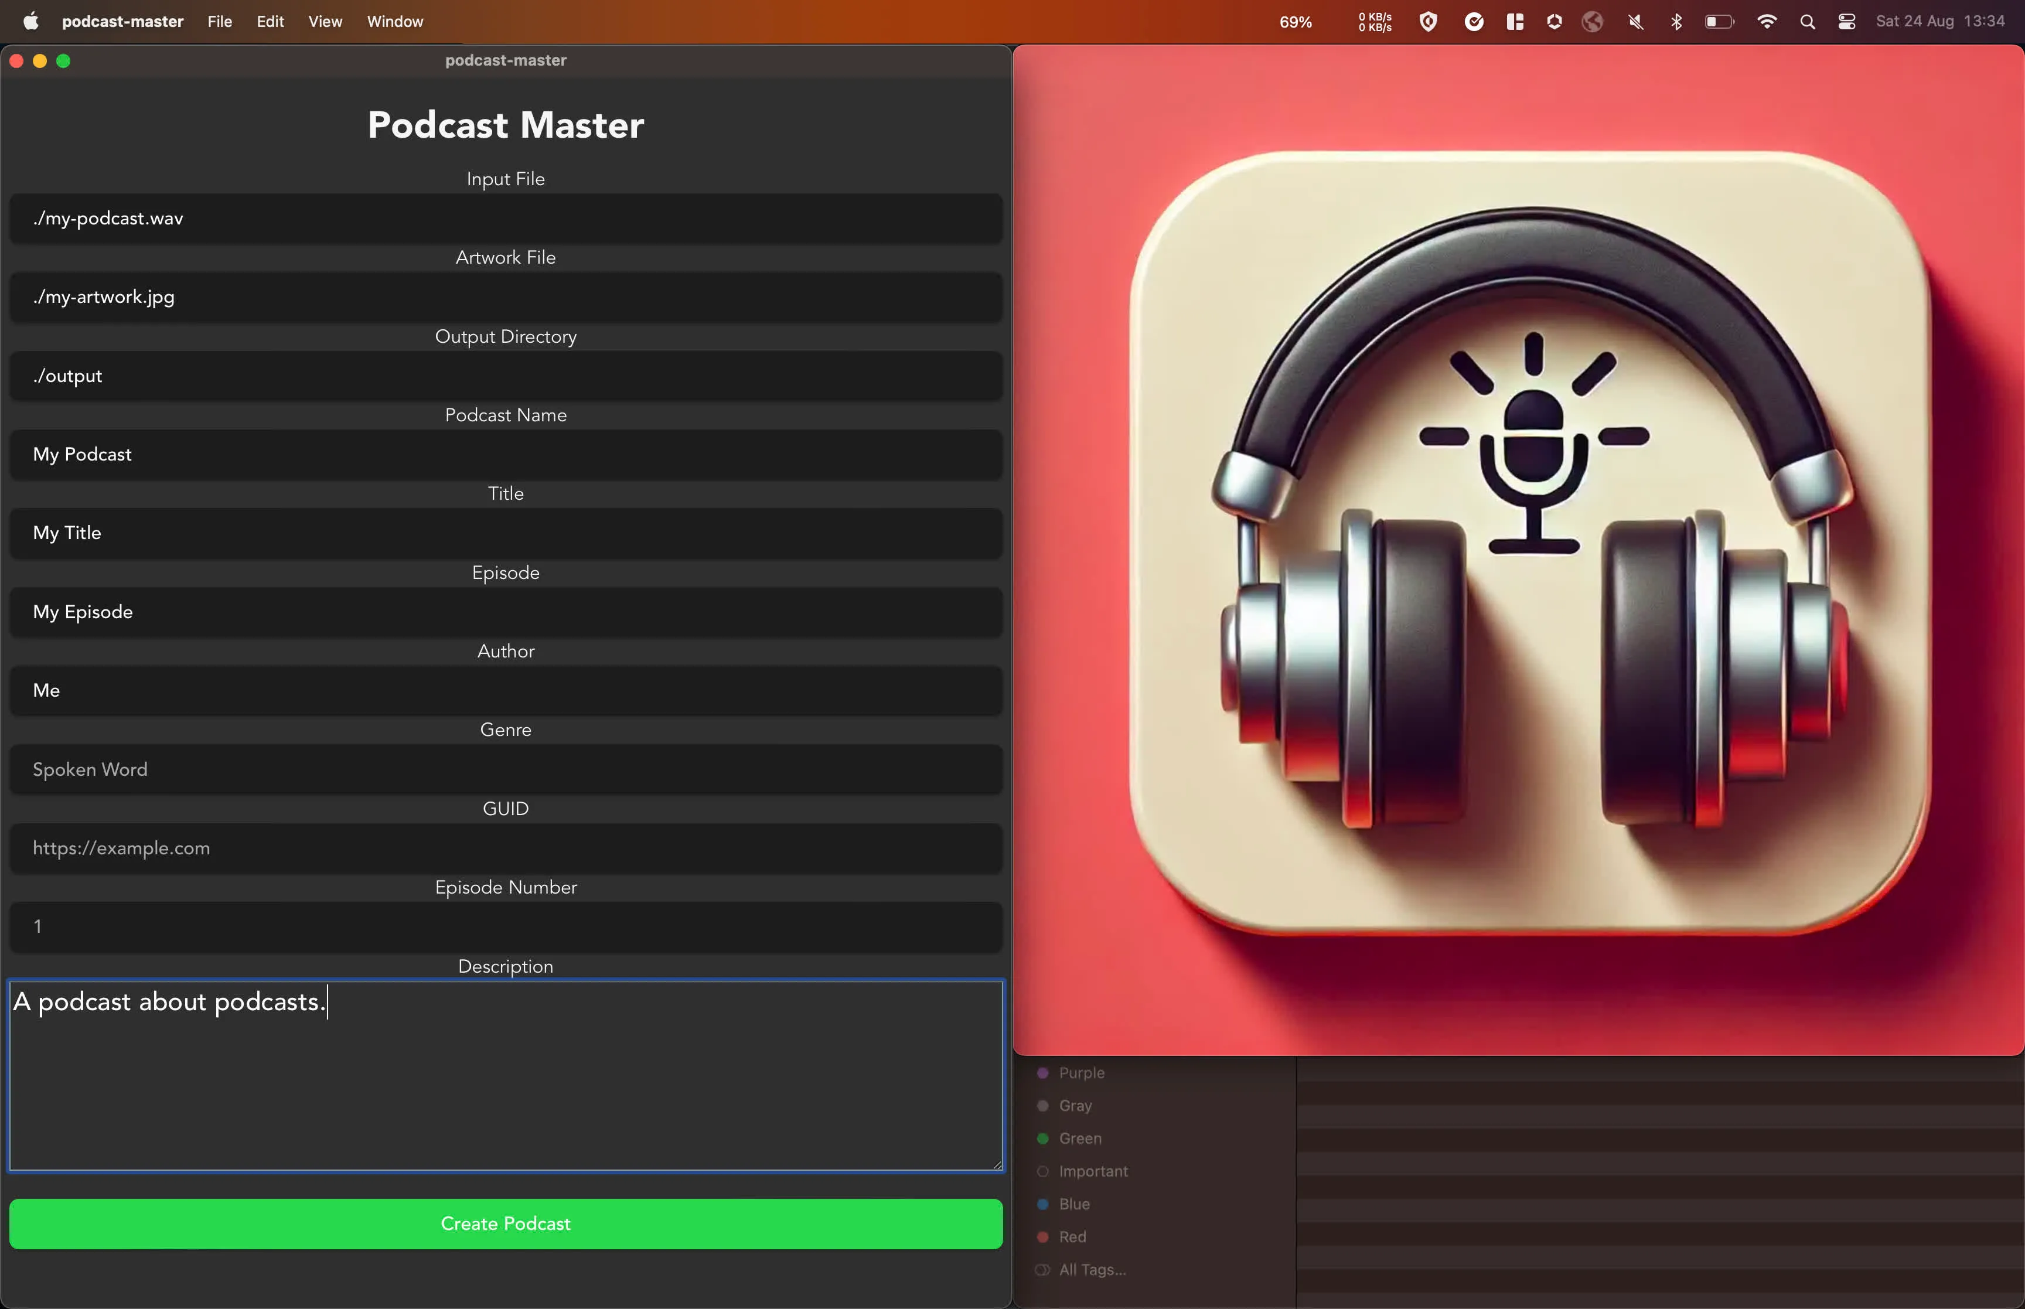Open the View menu
Image resolution: width=2025 pixels, height=1309 pixels.
tap(325, 21)
